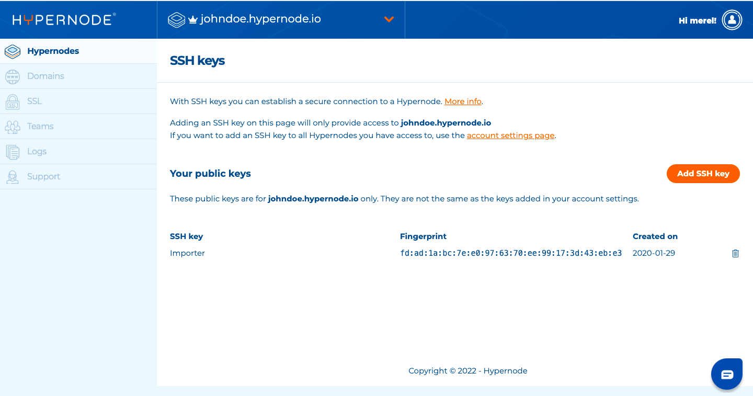Delete the Importer SSH key via trash icon
This screenshot has height=396, width=753.
[x=735, y=253]
